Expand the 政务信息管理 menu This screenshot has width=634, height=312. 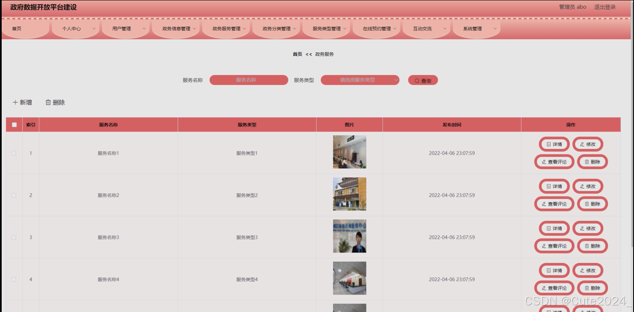pyautogui.click(x=176, y=29)
